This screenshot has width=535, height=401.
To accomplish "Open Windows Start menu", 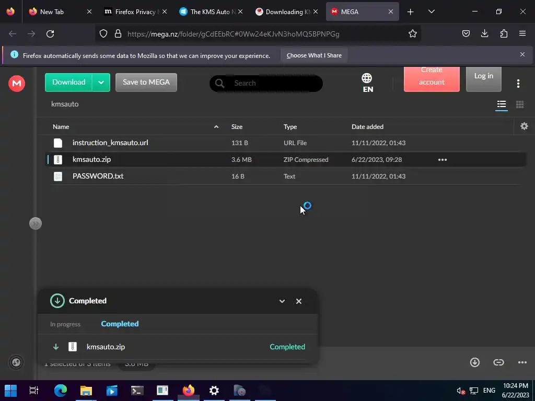I will tap(10, 391).
